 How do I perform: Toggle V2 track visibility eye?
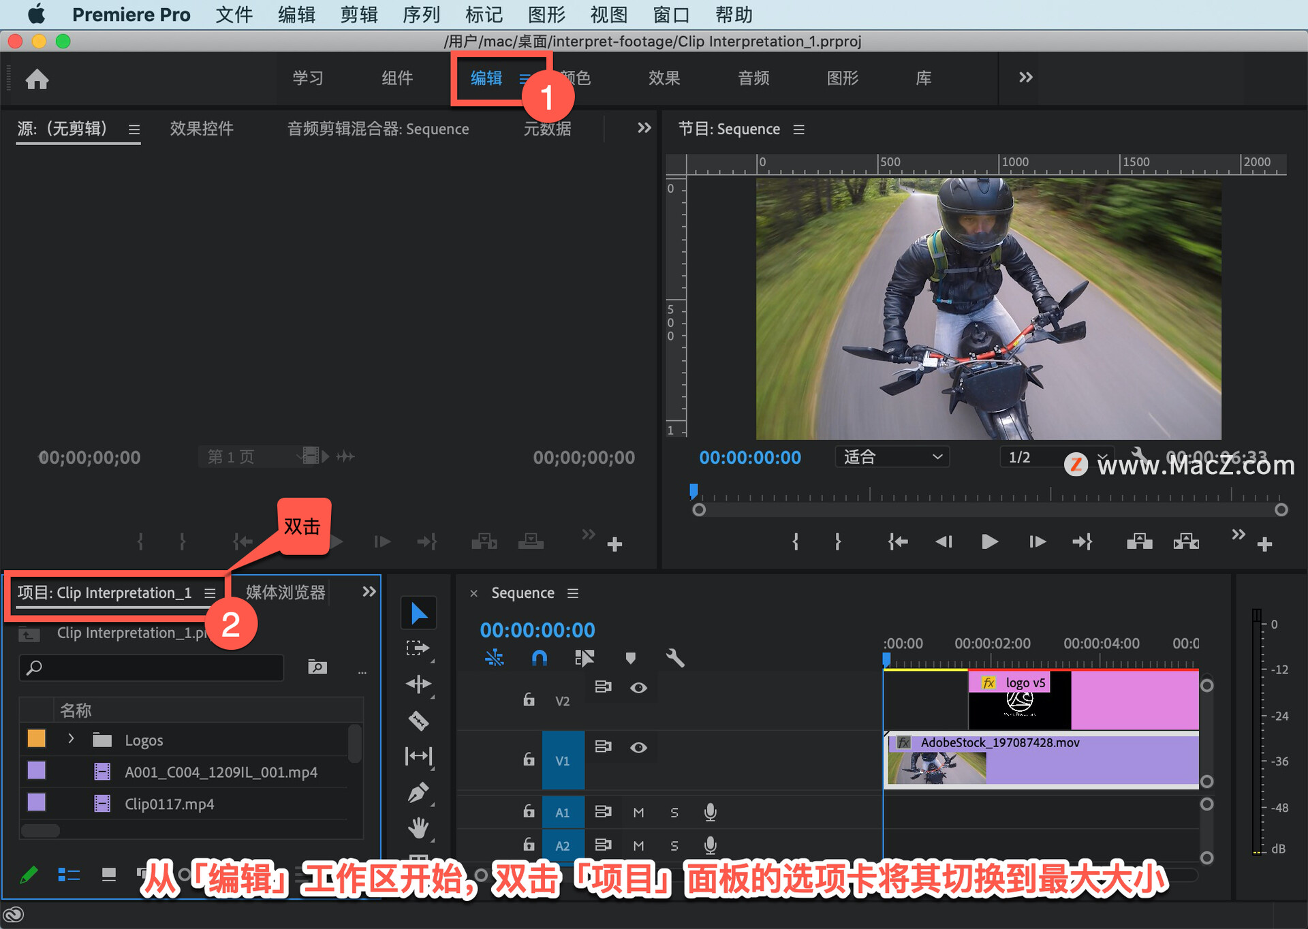(638, 688)
